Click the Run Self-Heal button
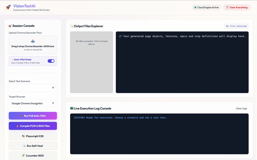 pyautogui.click(x=33, y=146)
